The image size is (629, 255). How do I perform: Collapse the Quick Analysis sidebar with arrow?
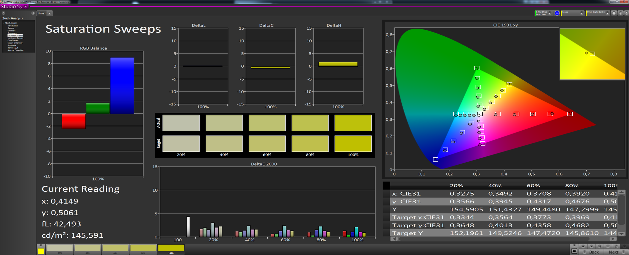33,13
